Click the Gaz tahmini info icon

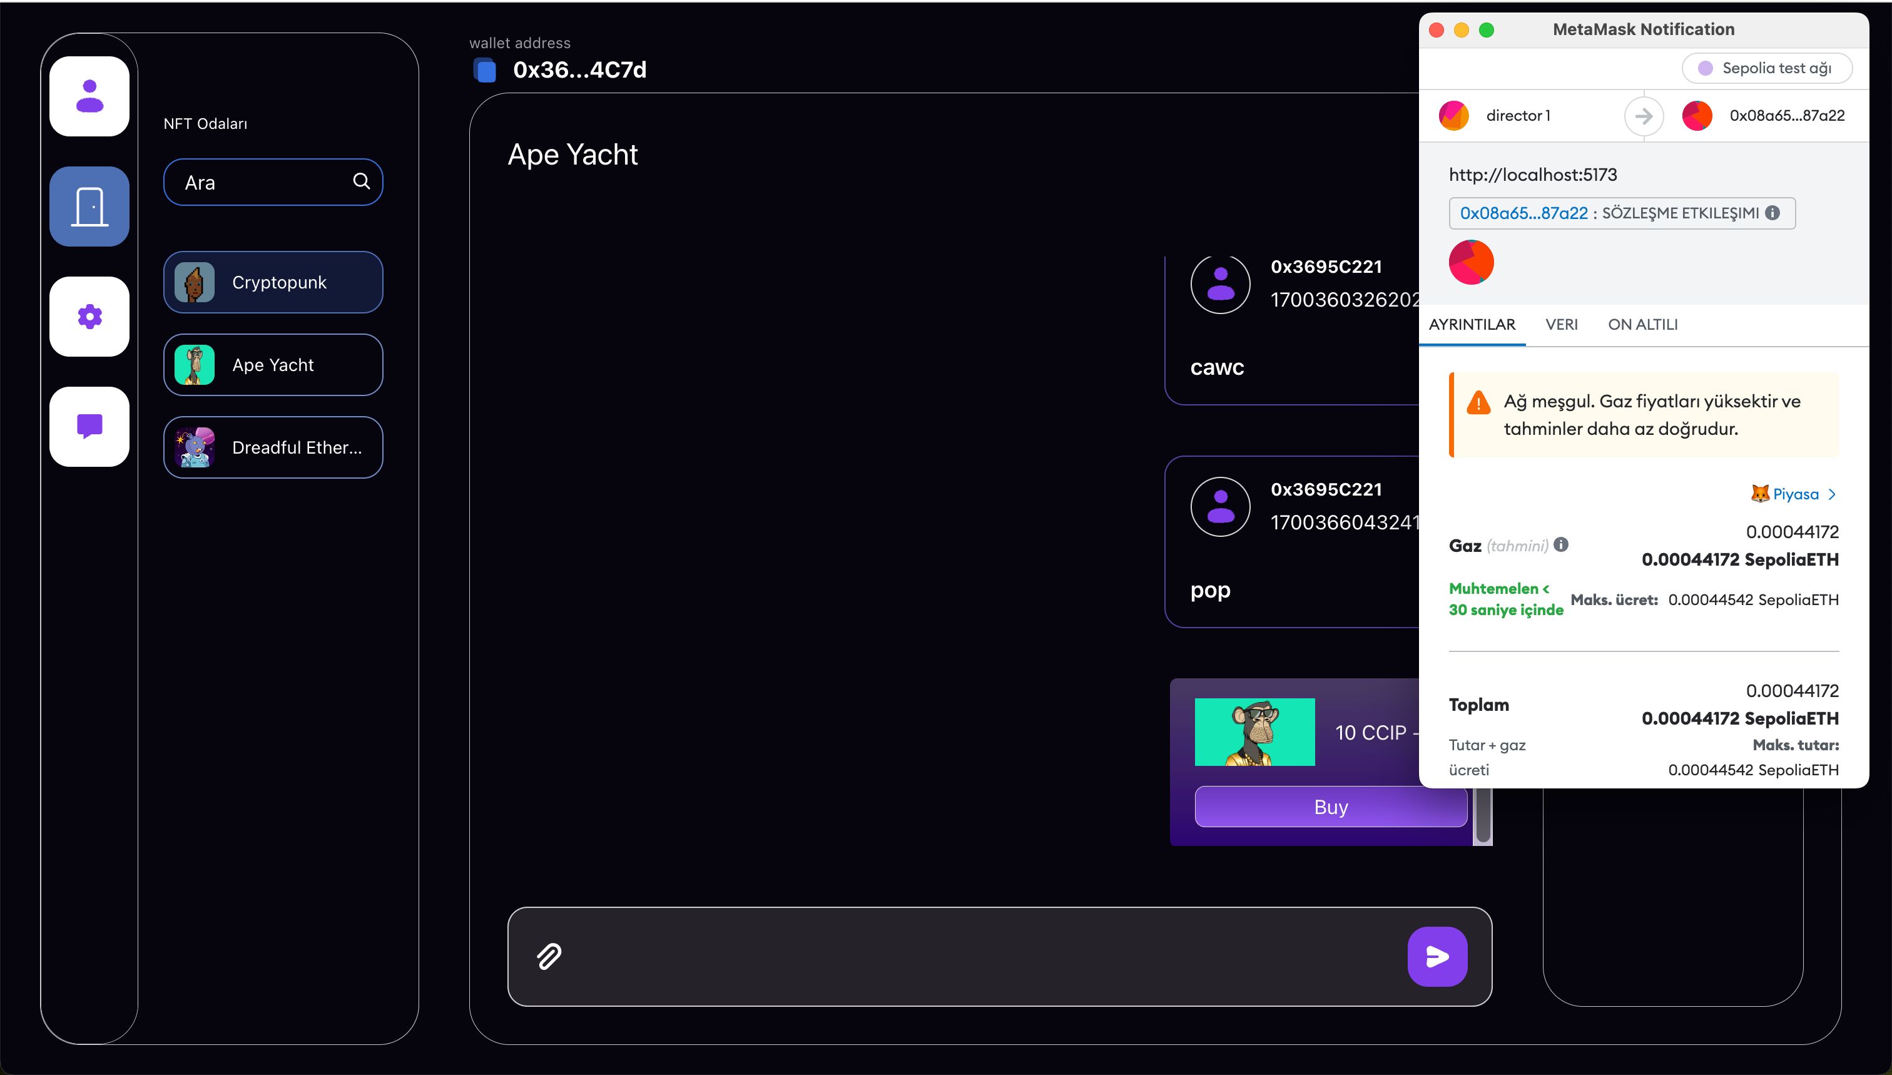pos(1560,544)
